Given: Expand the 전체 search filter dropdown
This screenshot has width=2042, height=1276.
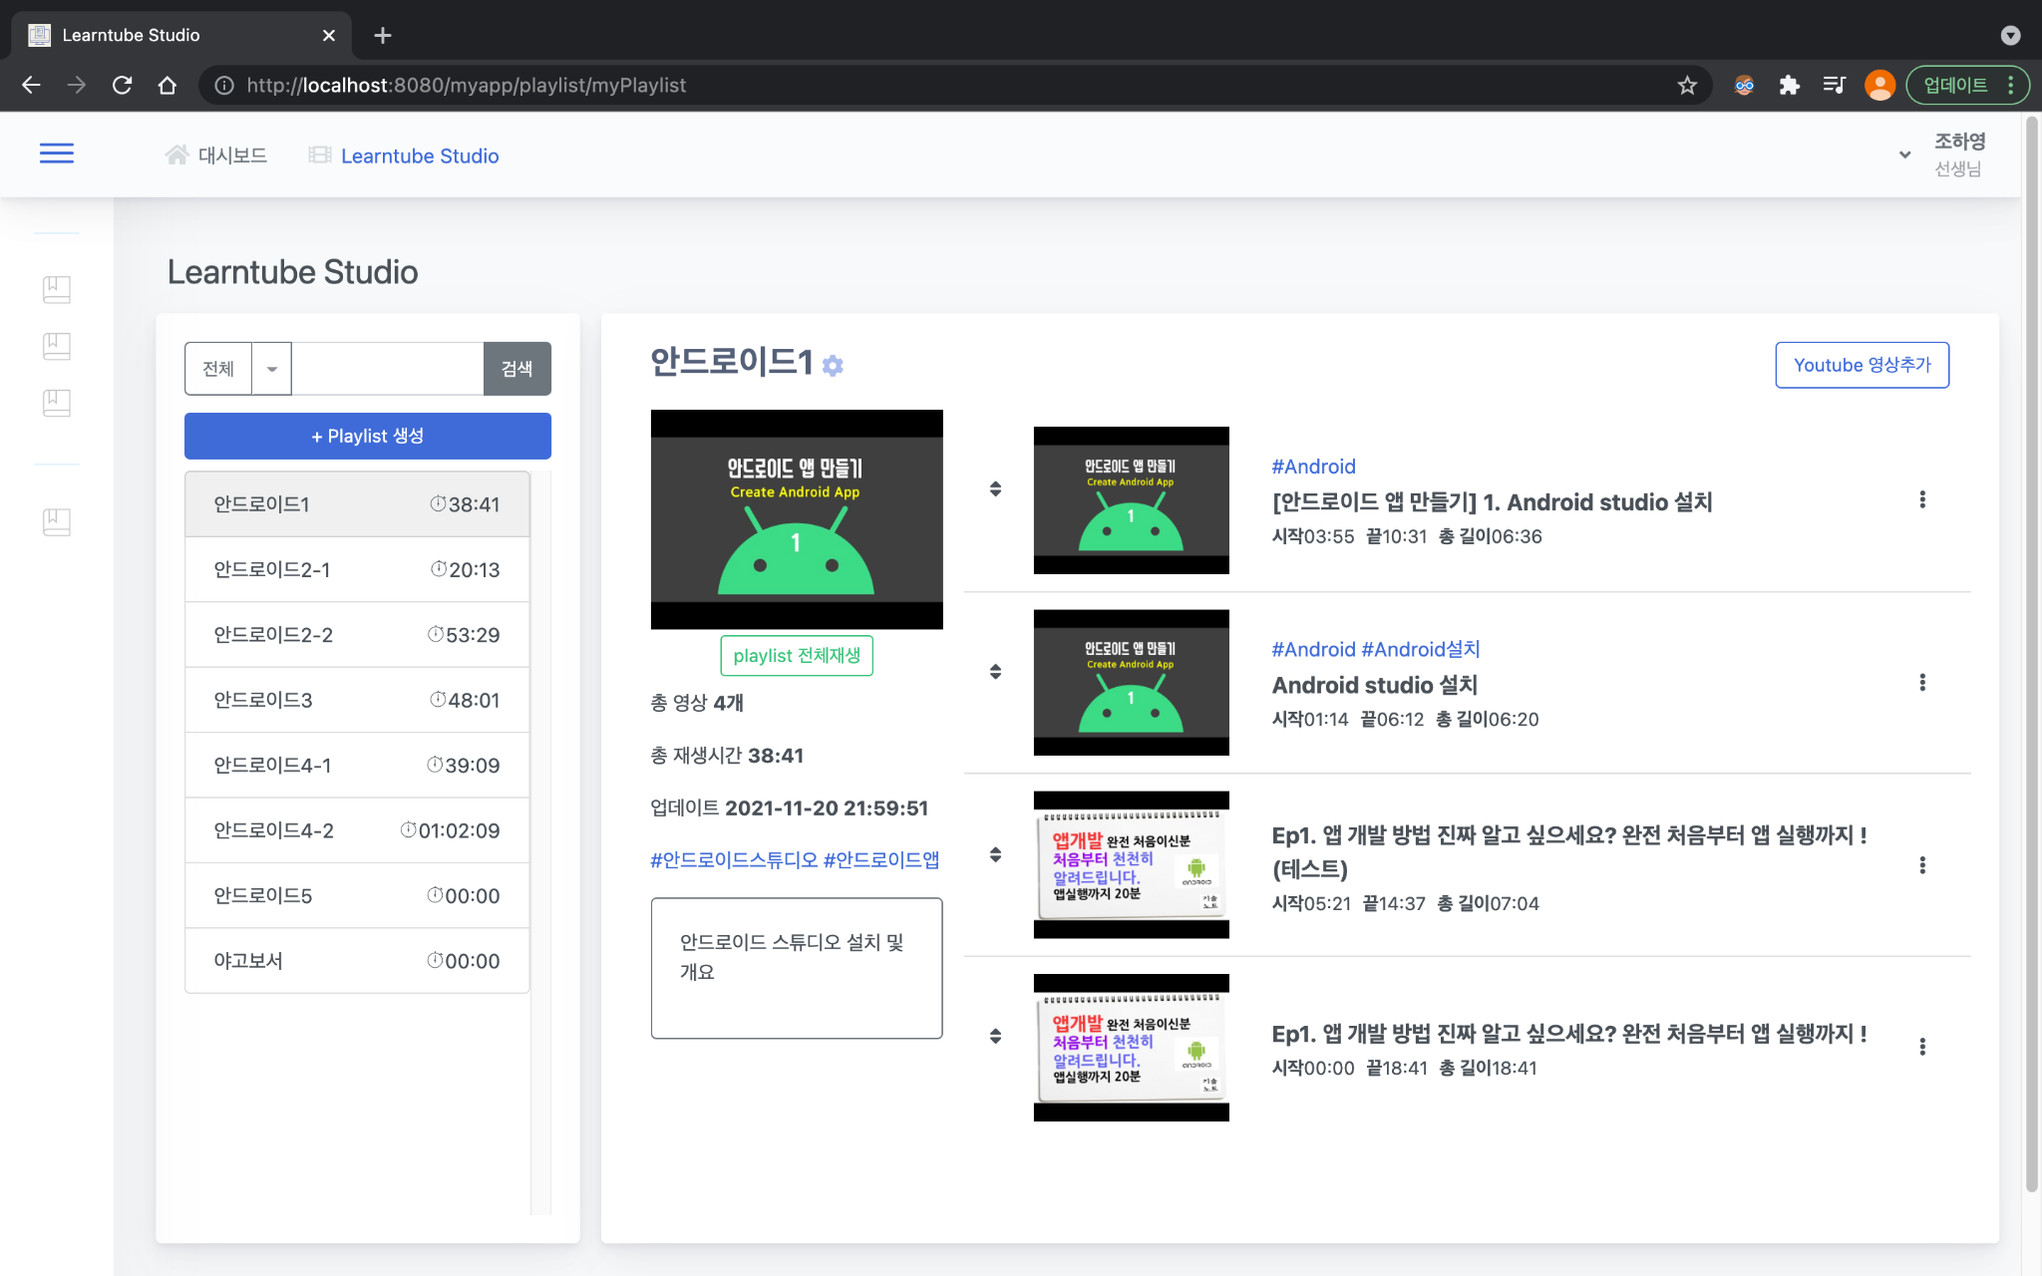Looking at the screenshot, I should [270, 368].
